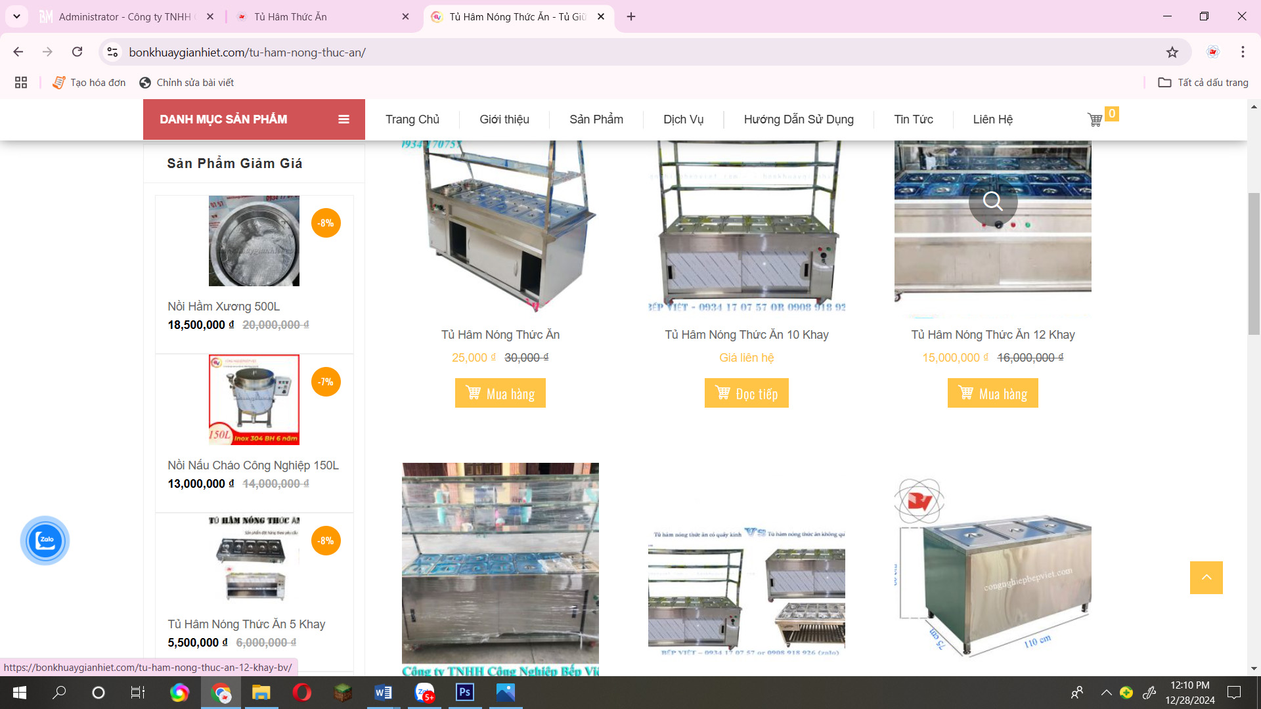1261x709 pixels.
Task: Open Chrome three-dot menu
Action: (x=1243, y=52)
